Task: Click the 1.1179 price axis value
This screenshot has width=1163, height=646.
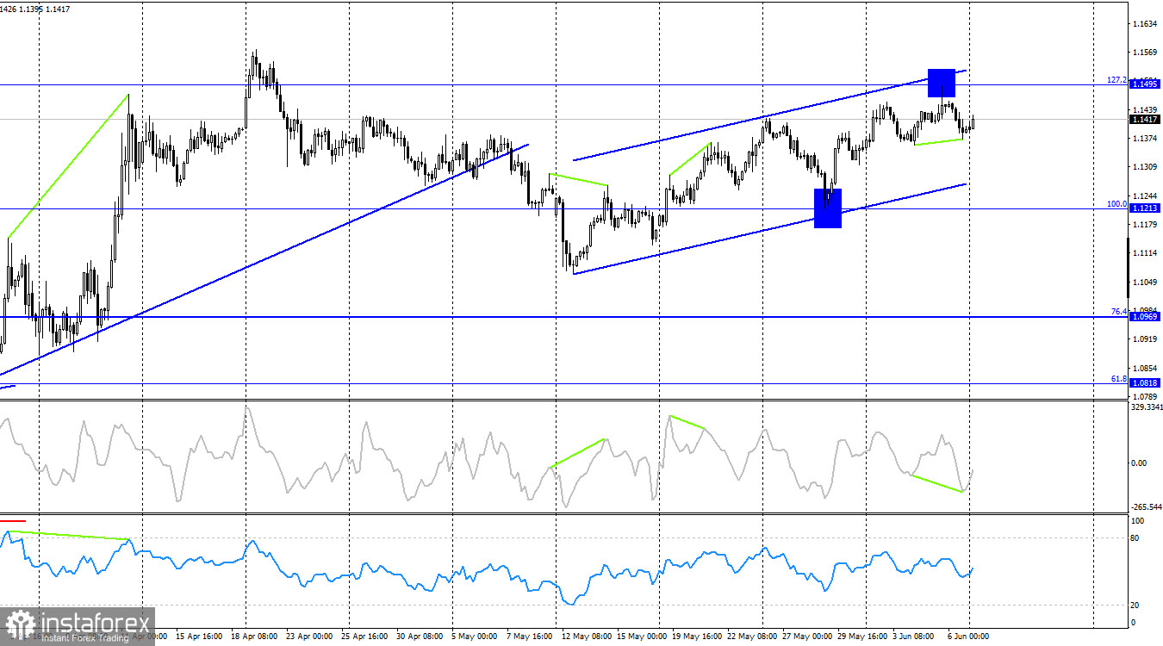Action: (x=1145, y=225)
